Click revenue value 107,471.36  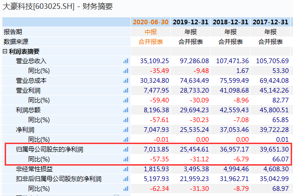coord(232,61)
